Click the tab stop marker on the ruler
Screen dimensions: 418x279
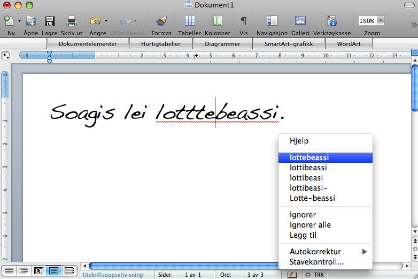(x=196, y=56)
